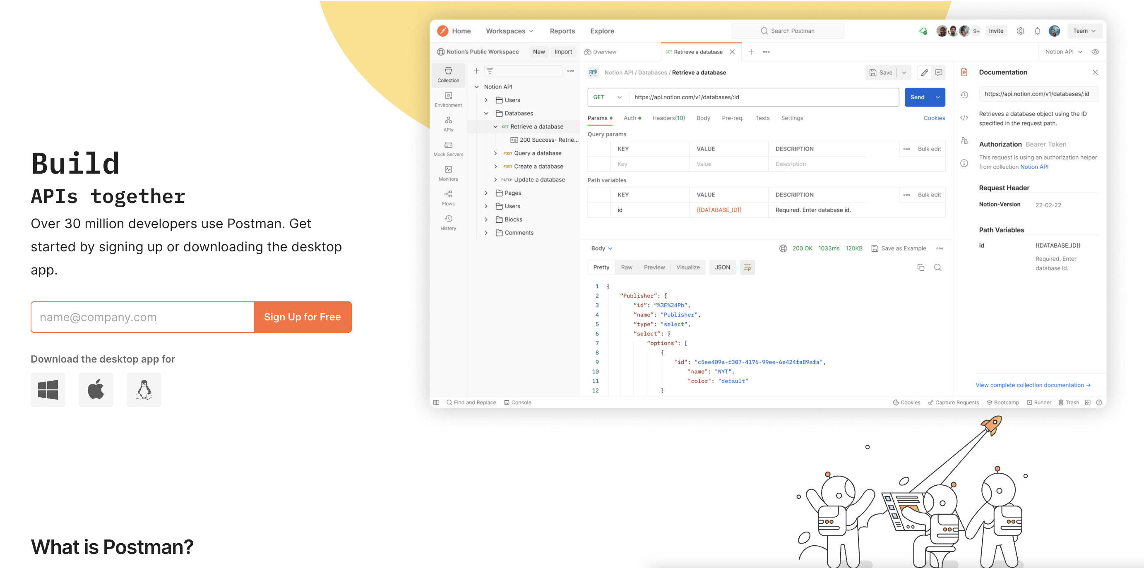This screenshot has height=568, width=1144.
Task: Click the copy response icon
Action: 920,267
